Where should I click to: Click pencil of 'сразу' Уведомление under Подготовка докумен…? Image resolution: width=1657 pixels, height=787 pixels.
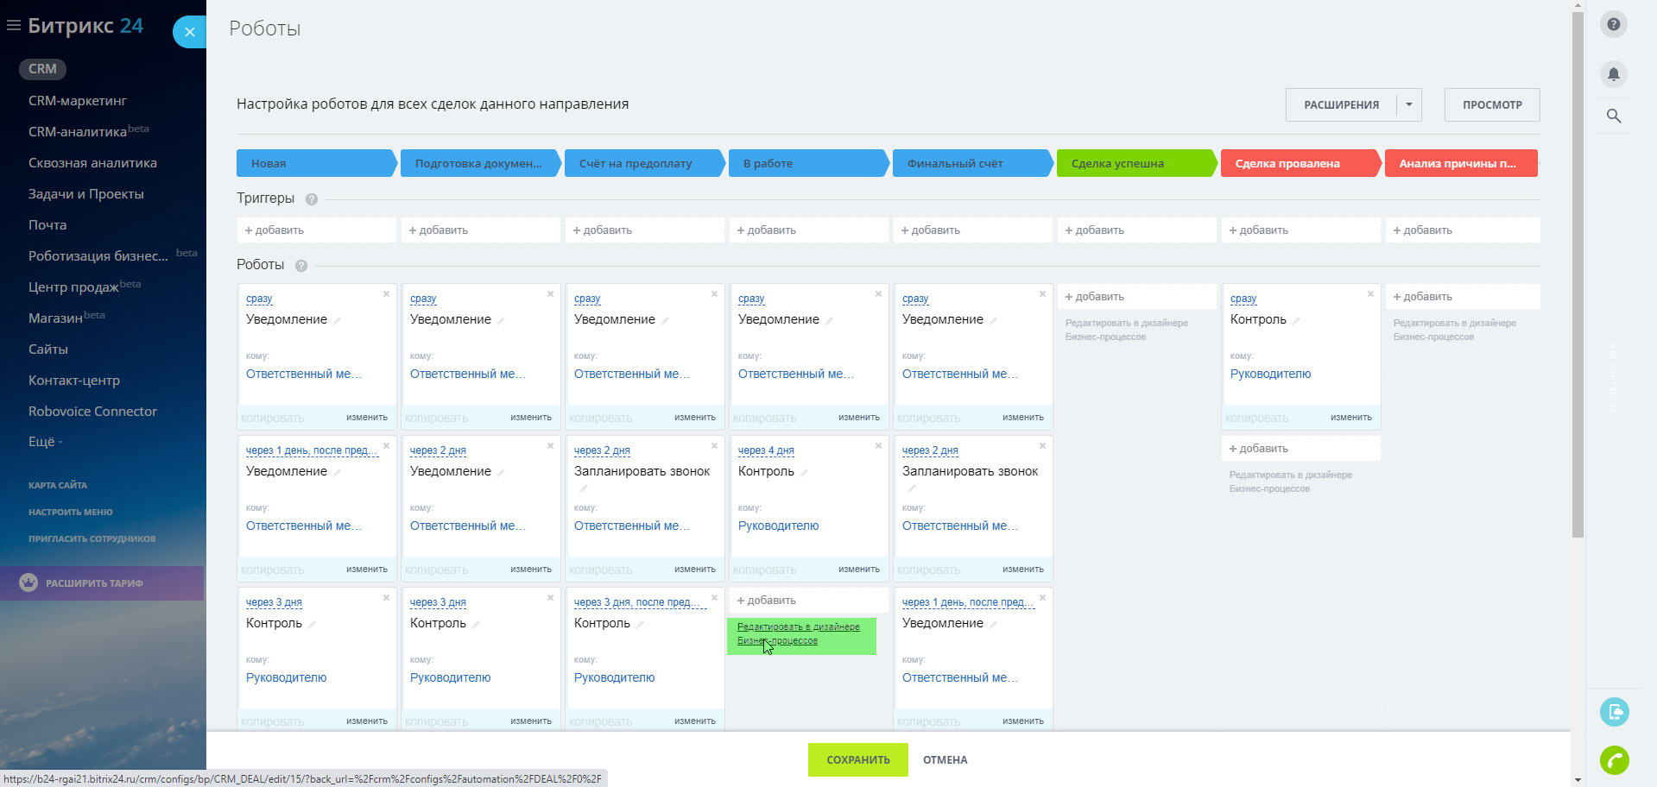click(x=501, y=321)
